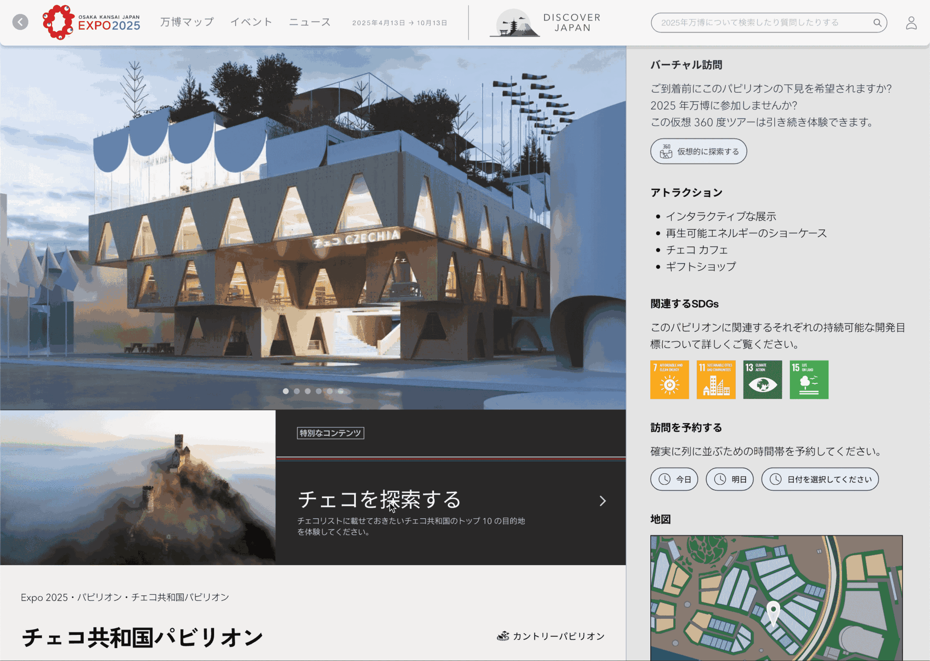Viewport: 930px width, 661px height.
Task: Click the Discover Japan logo
Action: click(x=546, y=23)
